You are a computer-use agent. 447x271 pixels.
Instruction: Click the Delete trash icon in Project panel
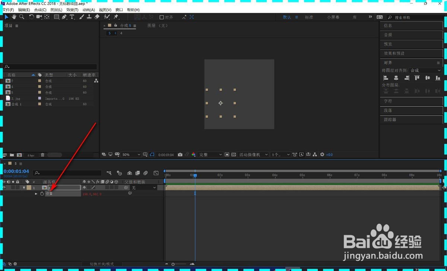pos(42,155)
